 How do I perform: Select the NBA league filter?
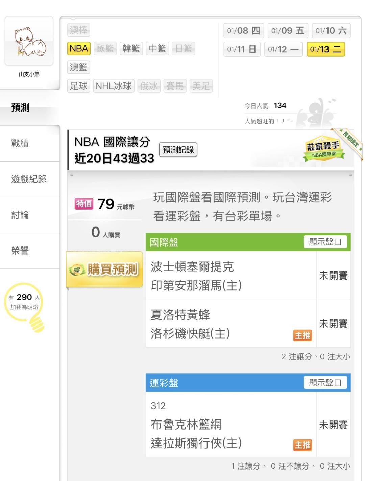coord(79,49)
